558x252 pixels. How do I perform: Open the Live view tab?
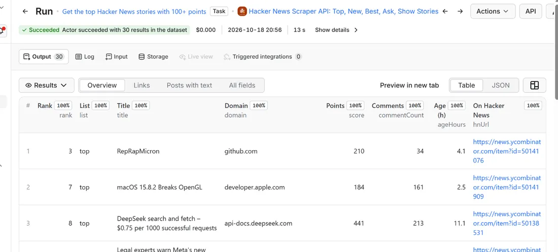pyautogui.click(x=196, y=57)
